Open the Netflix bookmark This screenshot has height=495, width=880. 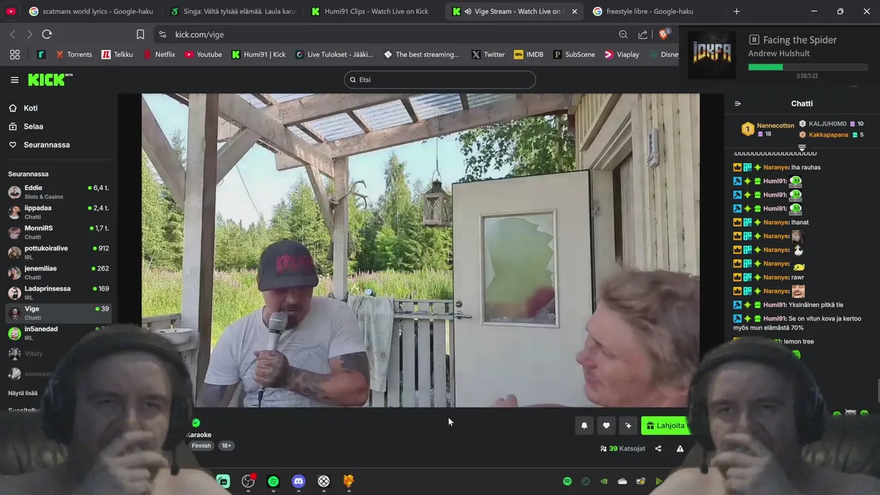(x=159, y=54)
